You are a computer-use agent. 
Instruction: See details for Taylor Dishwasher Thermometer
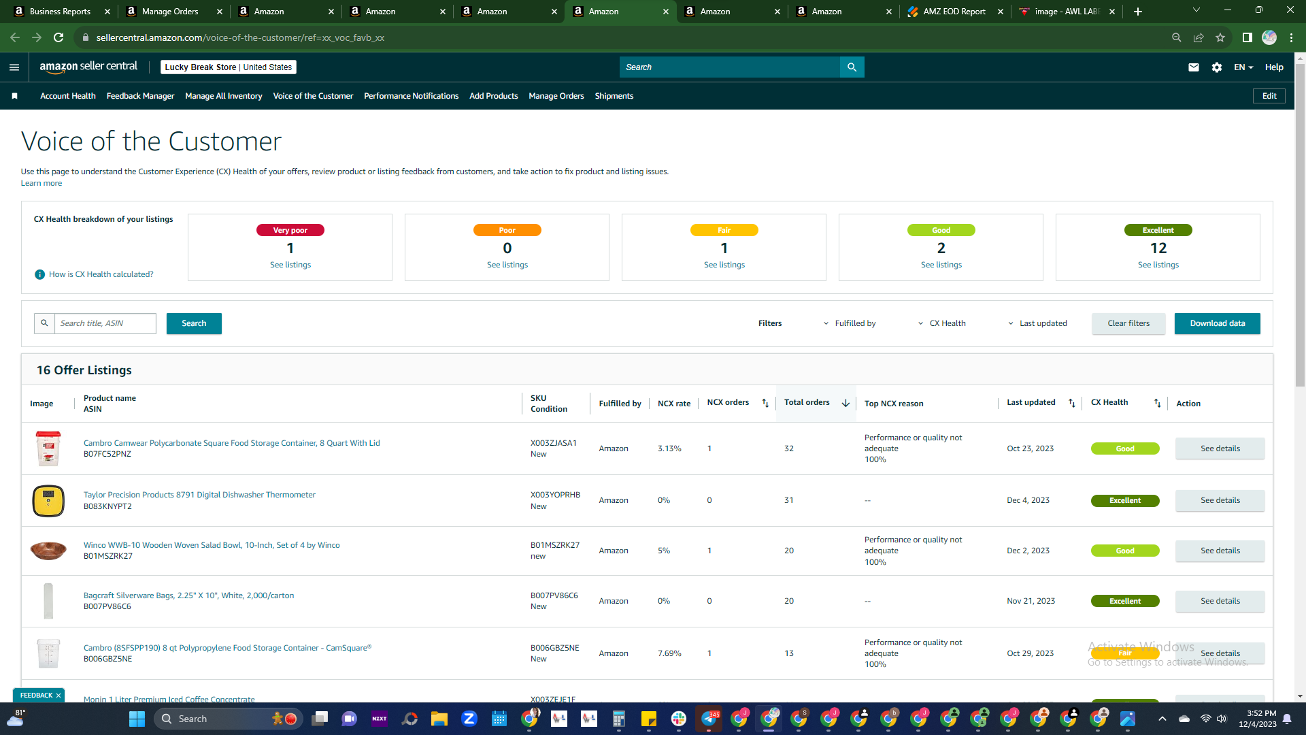[x=1220, y=500]
